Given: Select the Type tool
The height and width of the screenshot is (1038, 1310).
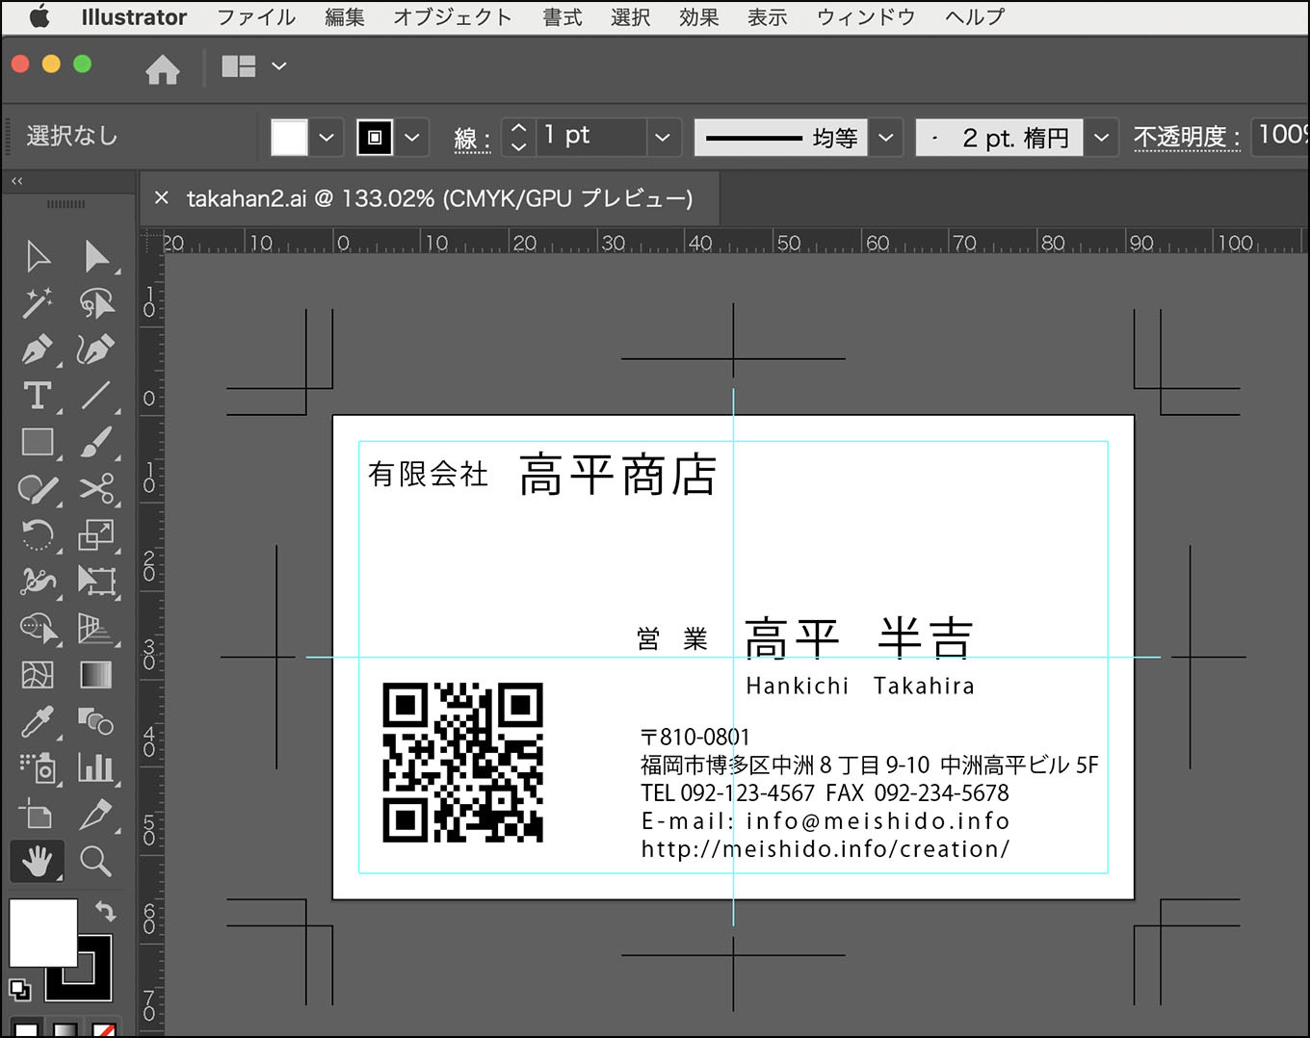Looking at the screenshot, I should [x=38, y=395].
